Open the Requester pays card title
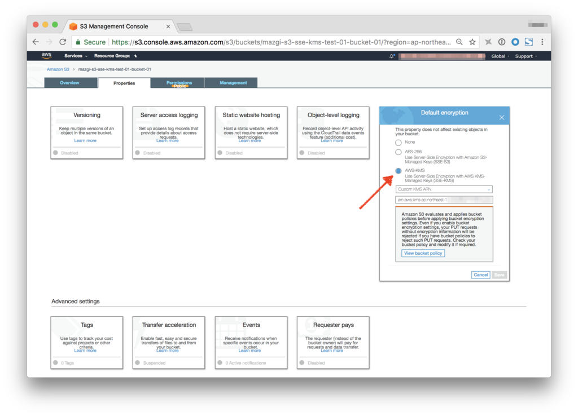 pos(333,325)
